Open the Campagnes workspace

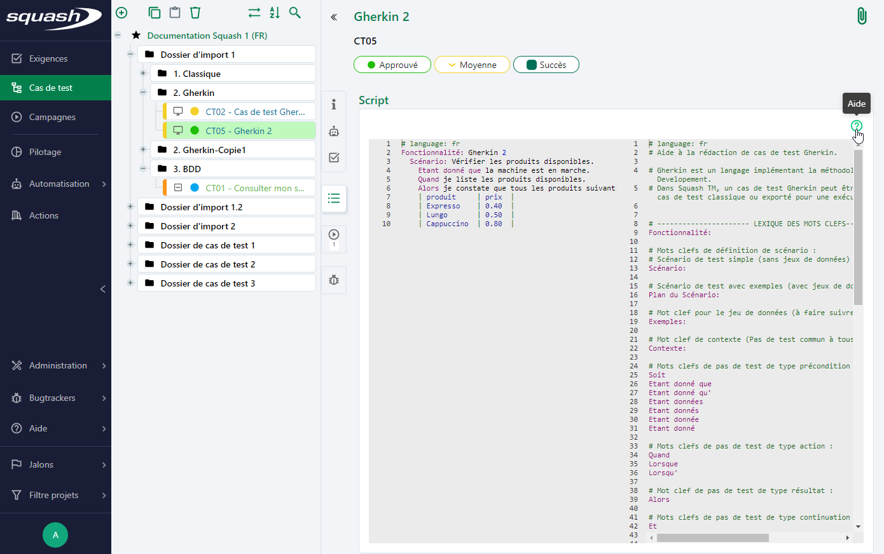coord(52,117)
